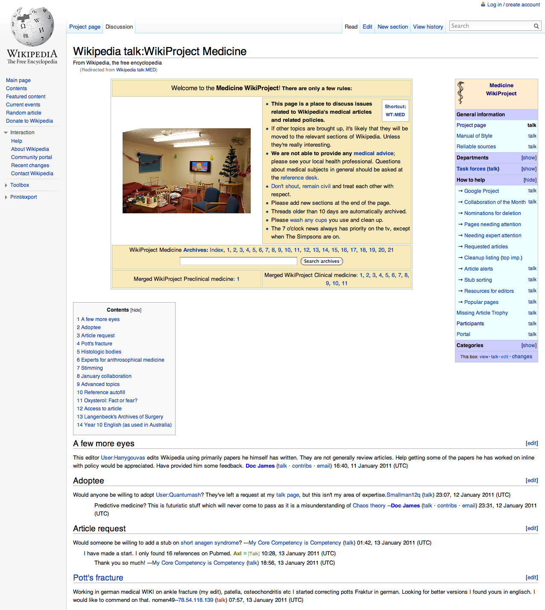
Task: Click the Interaction collapse arrow icon
Action: (x=6, y=133)
